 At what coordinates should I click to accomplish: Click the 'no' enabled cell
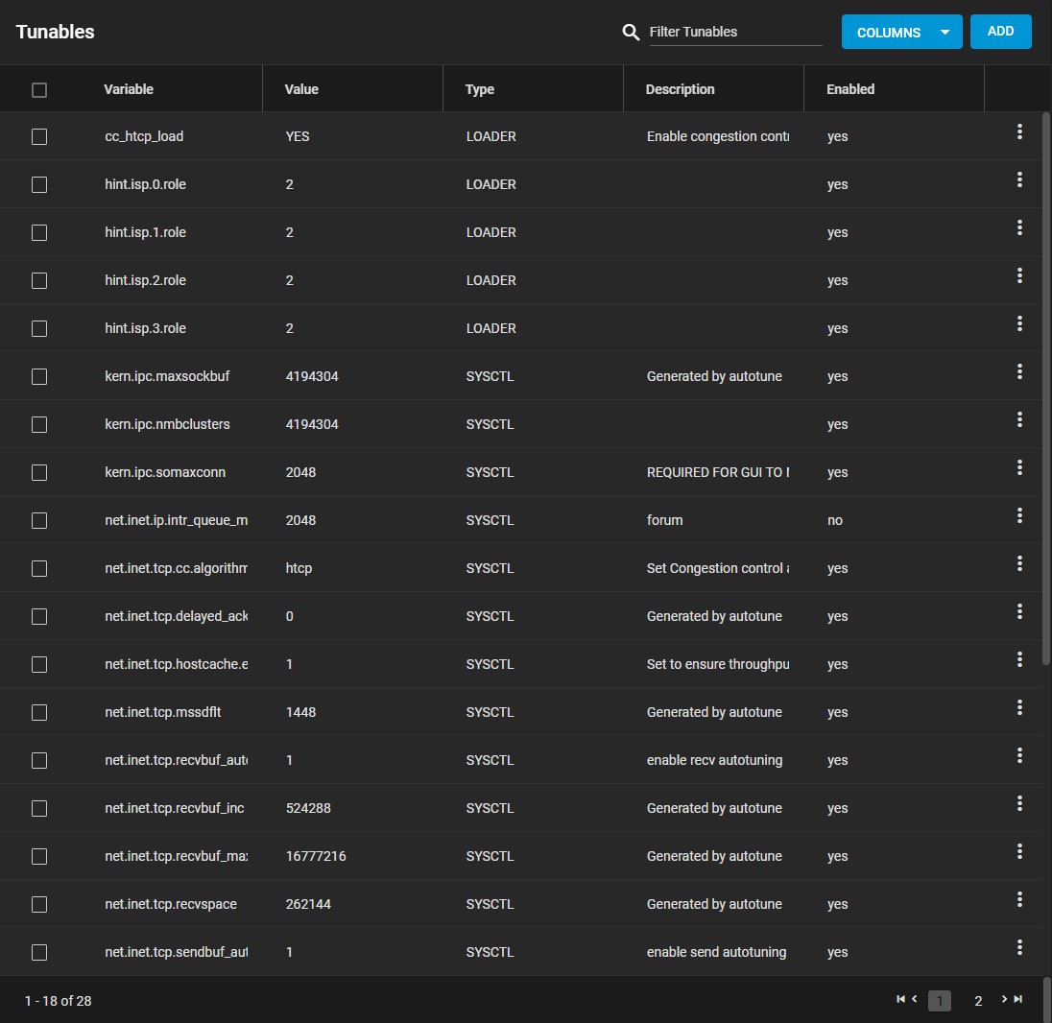(835, 520)
